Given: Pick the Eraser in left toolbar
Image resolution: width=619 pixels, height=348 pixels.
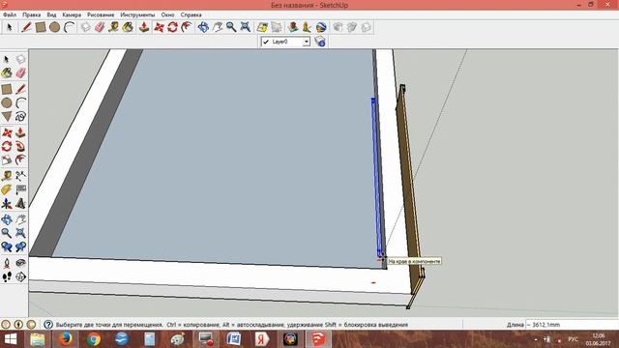Looking at the screenshot, I should tap(21, 73).
